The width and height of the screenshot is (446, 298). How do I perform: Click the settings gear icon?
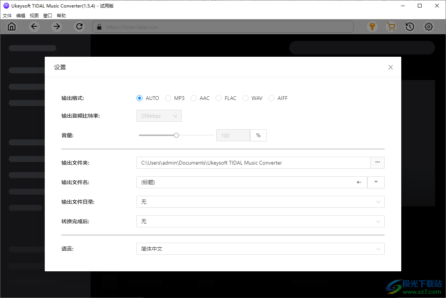(428, 27)
